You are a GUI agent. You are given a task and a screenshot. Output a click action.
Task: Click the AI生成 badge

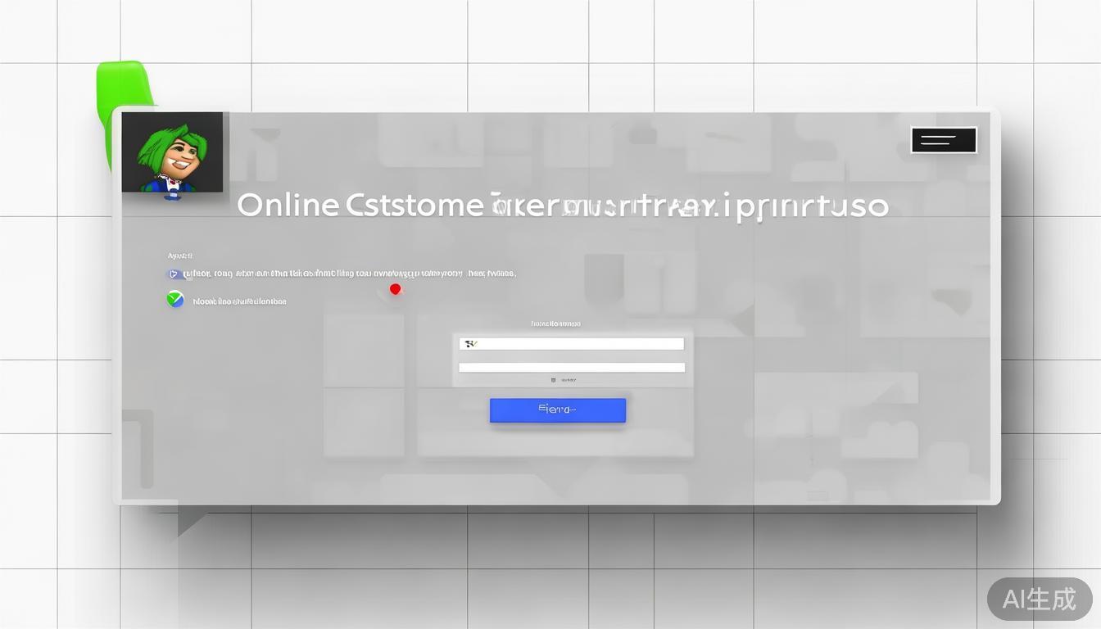pos(1039,599)
